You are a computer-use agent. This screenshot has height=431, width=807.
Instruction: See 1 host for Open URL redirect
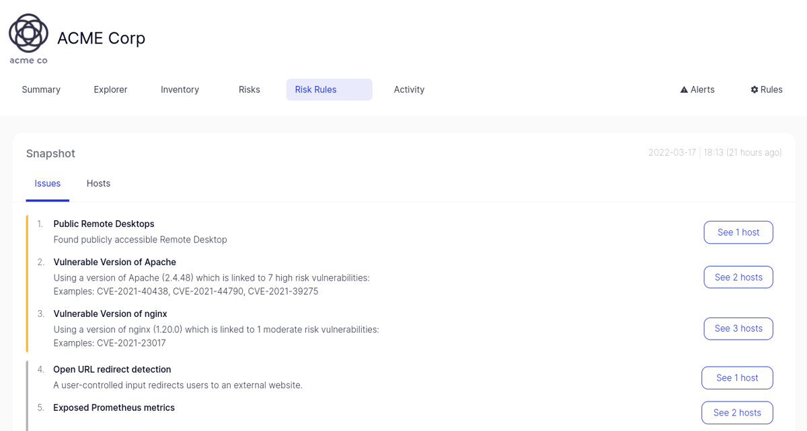(737, 378)
